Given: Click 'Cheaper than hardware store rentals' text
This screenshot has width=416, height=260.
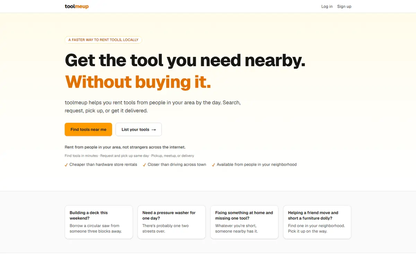Looking at the screenshot, I should pyautogui.click(x=103, y=165).
